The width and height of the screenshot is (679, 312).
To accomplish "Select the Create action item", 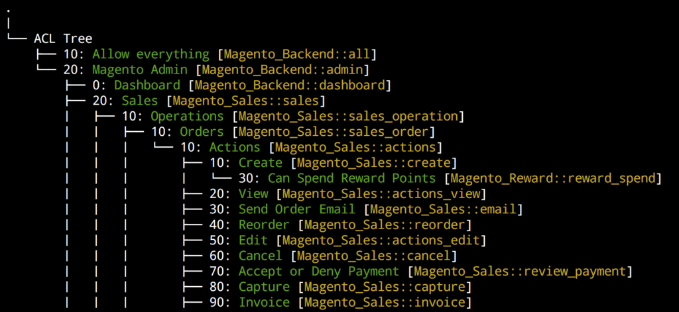I will tap(260, 163).
